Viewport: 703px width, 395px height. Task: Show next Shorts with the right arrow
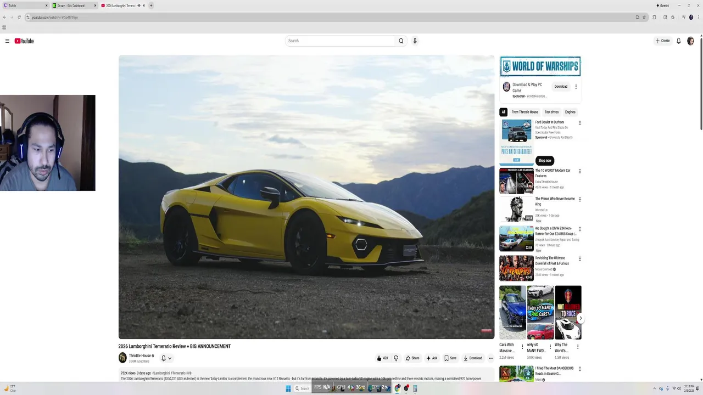click(580, 318)
